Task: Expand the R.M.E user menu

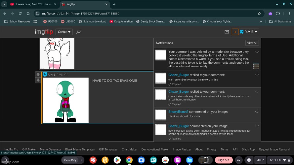Action: (249, 32)
